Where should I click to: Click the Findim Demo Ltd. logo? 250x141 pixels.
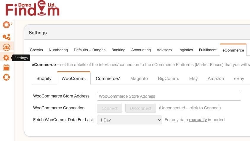(33, 9)
